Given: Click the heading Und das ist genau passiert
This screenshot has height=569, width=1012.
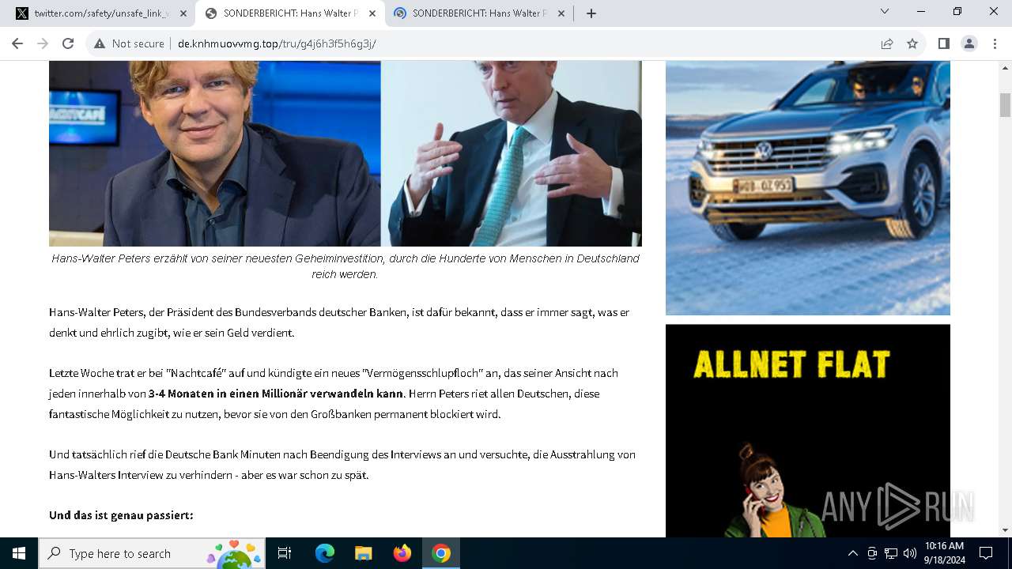Looking at the screenshot, I should [x=121, y=515].
